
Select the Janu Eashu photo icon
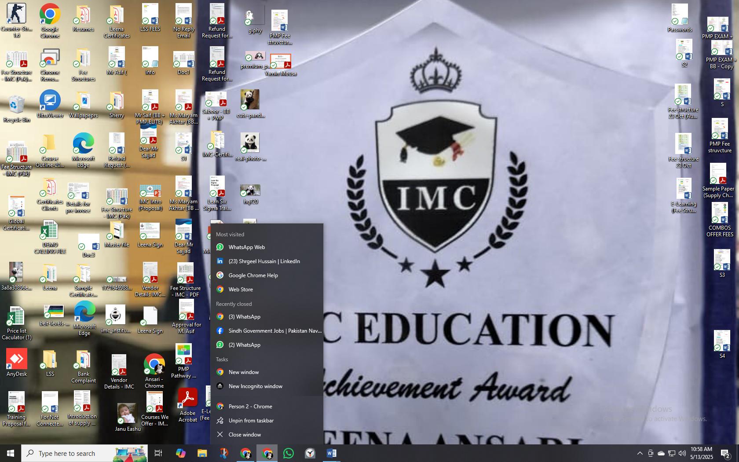click(x=128, y=417)
